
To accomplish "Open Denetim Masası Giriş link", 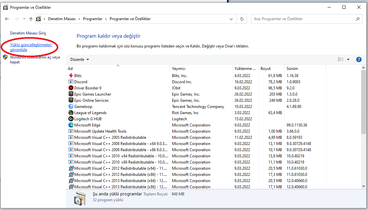I will 28,33.
